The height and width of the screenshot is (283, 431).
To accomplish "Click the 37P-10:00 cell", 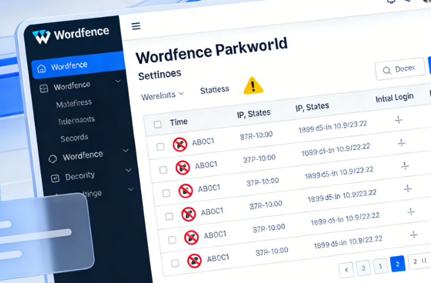I will pyautogui.click(x=259, y=159).
